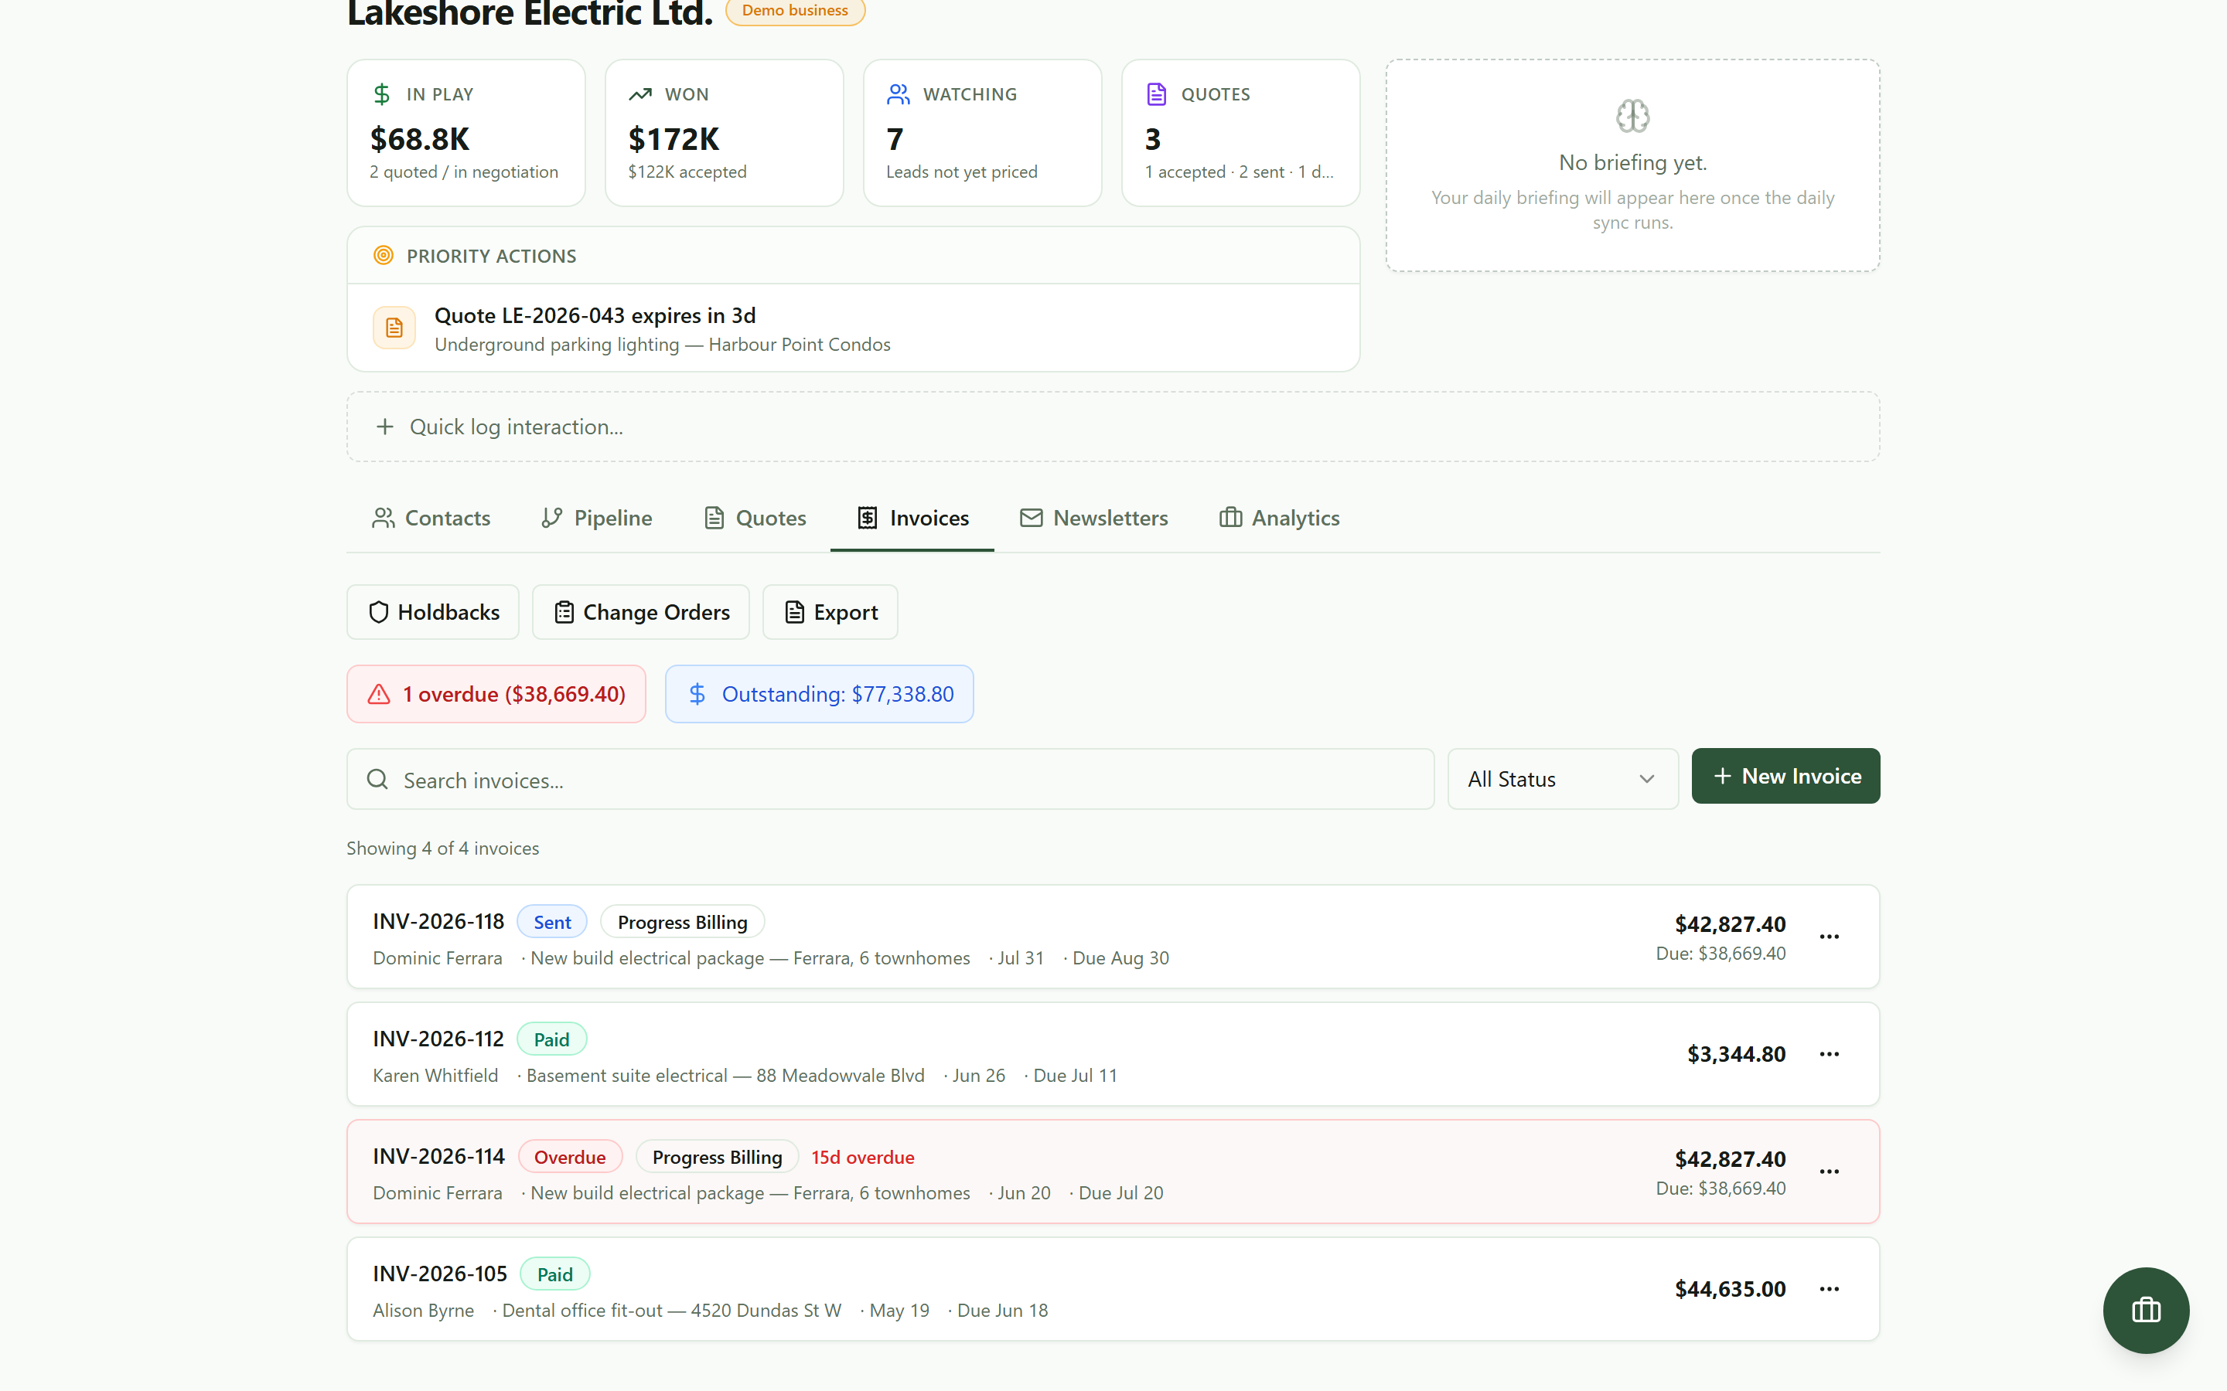Click the Export button

pyautogui.click(x=830, y=612)
